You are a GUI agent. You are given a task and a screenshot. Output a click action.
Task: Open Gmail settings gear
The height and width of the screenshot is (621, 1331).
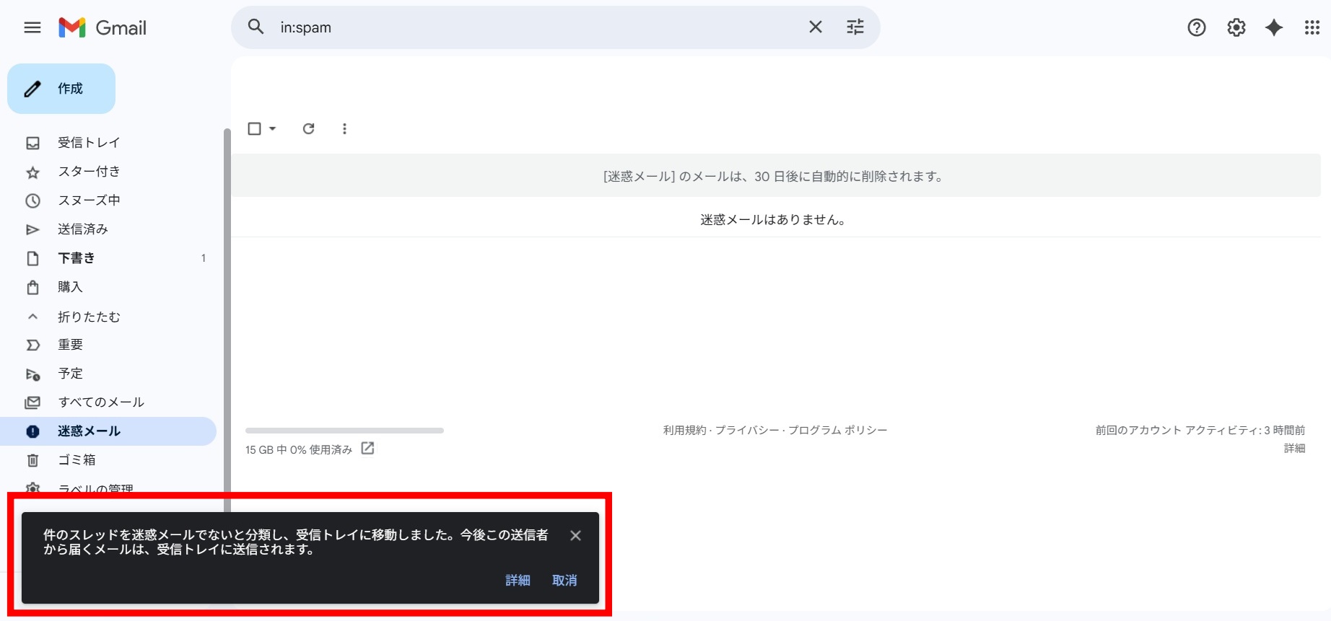[x=1236, y=27]
